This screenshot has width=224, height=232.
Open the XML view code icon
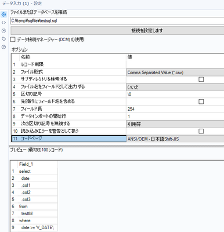(3, 23)
